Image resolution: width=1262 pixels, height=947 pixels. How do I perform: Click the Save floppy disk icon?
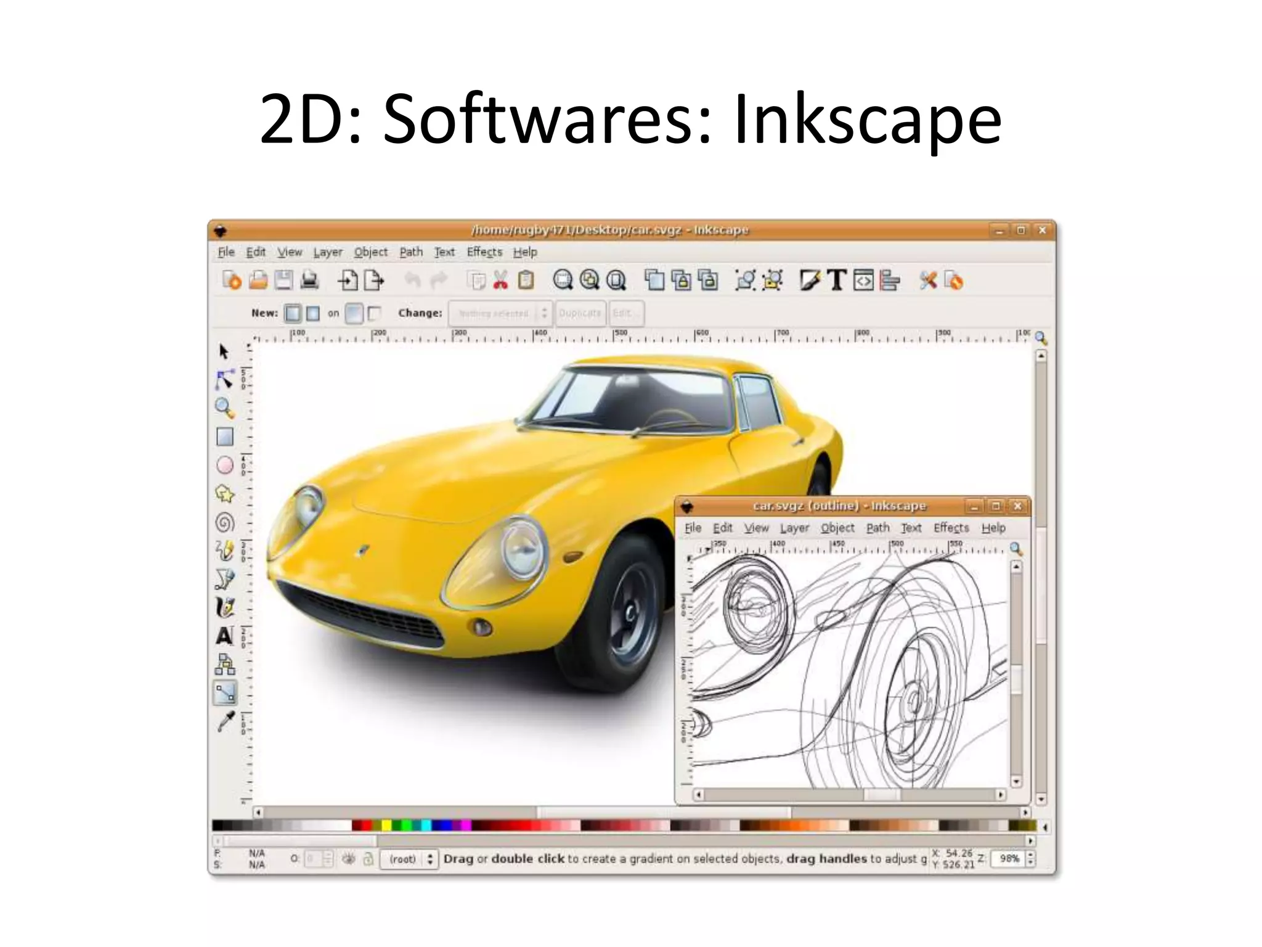coord(283,281)
